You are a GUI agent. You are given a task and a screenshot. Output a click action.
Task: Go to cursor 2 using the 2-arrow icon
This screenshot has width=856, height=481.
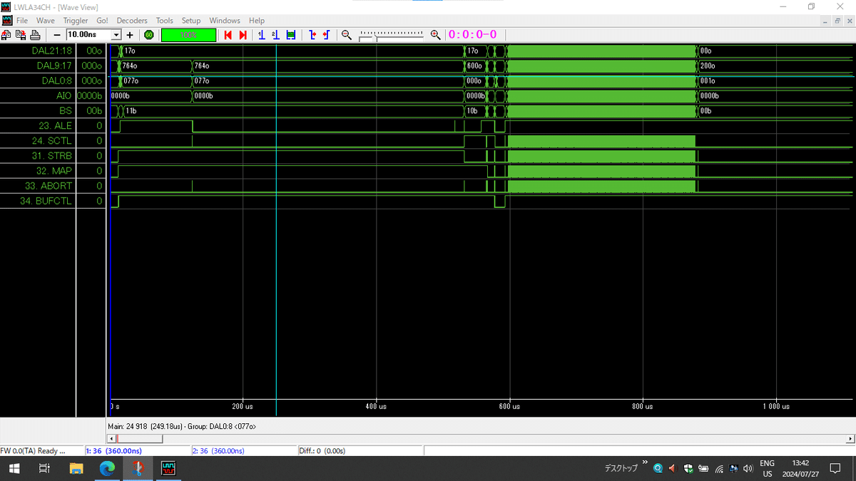coord(275,34)
